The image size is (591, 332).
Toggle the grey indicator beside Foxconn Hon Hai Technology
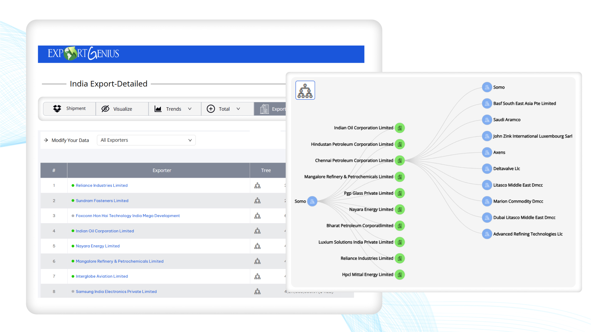(x=73, y=215)
